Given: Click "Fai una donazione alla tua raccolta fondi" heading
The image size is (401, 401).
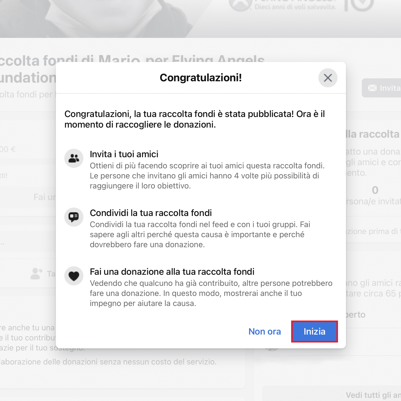Looking at the screenshot, I should 172,272.
